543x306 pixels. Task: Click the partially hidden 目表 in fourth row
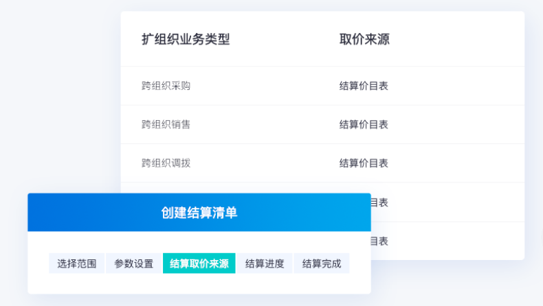coord(379,202)
